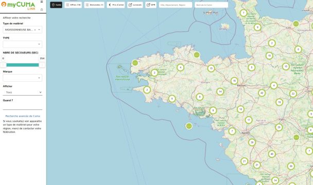Click the lock icon in sidebar header

[42, 9]
